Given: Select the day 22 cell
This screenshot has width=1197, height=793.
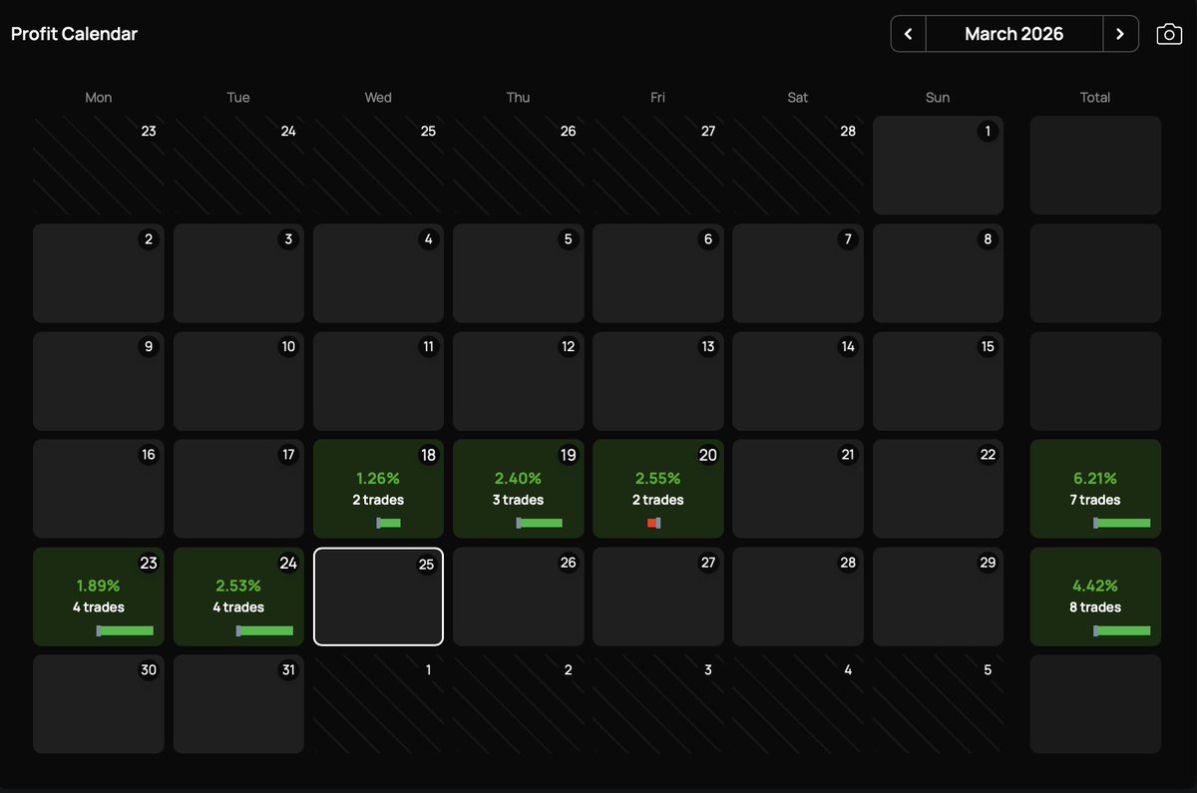Looking at the screenshot, I should tap(938, 489).
